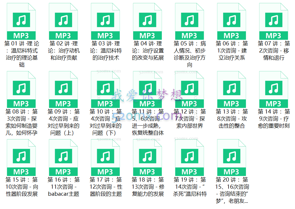Open the 第01讲 theory foundations MP3 icon
Image resolution: width=295 pixels, height=209 pixels.
pyautogui.click(x=21, y=20)
